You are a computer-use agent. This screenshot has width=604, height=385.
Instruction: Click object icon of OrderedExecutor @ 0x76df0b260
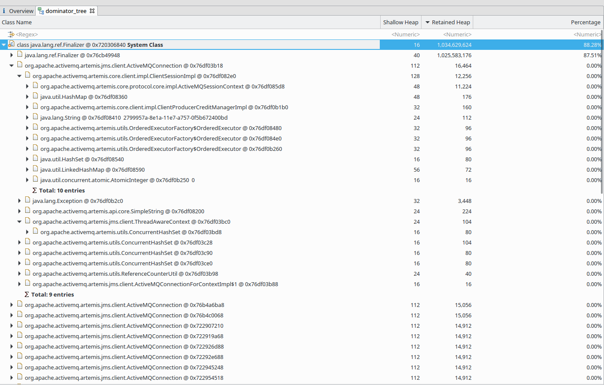pos(35,148)
